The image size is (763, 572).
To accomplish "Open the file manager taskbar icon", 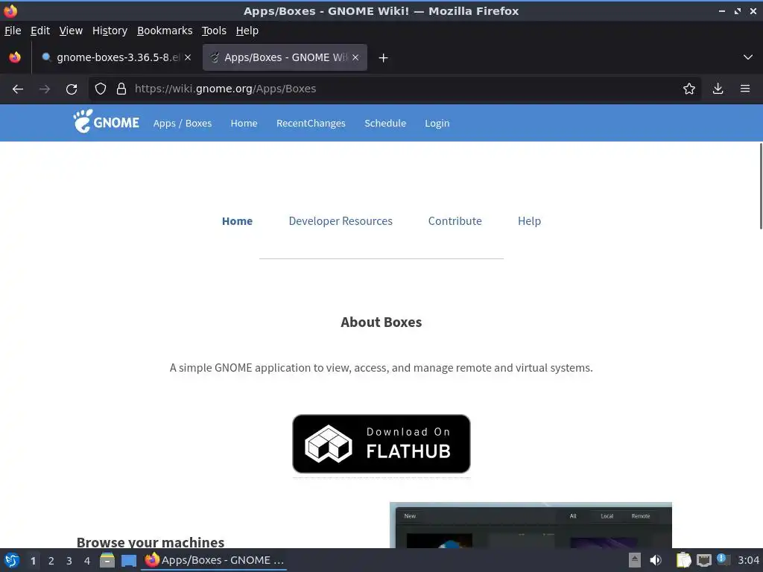I will point(107,560).
